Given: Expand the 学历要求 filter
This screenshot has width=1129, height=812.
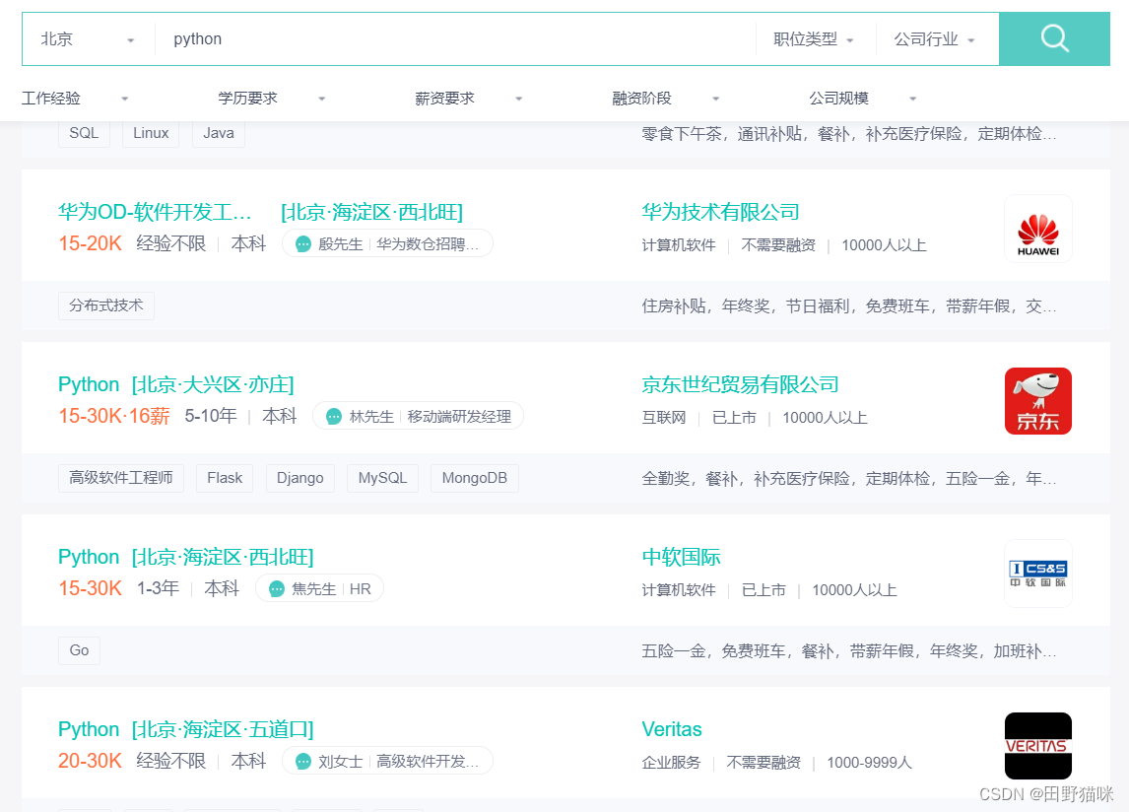Looking at the screenshot, I should [272, 98].
